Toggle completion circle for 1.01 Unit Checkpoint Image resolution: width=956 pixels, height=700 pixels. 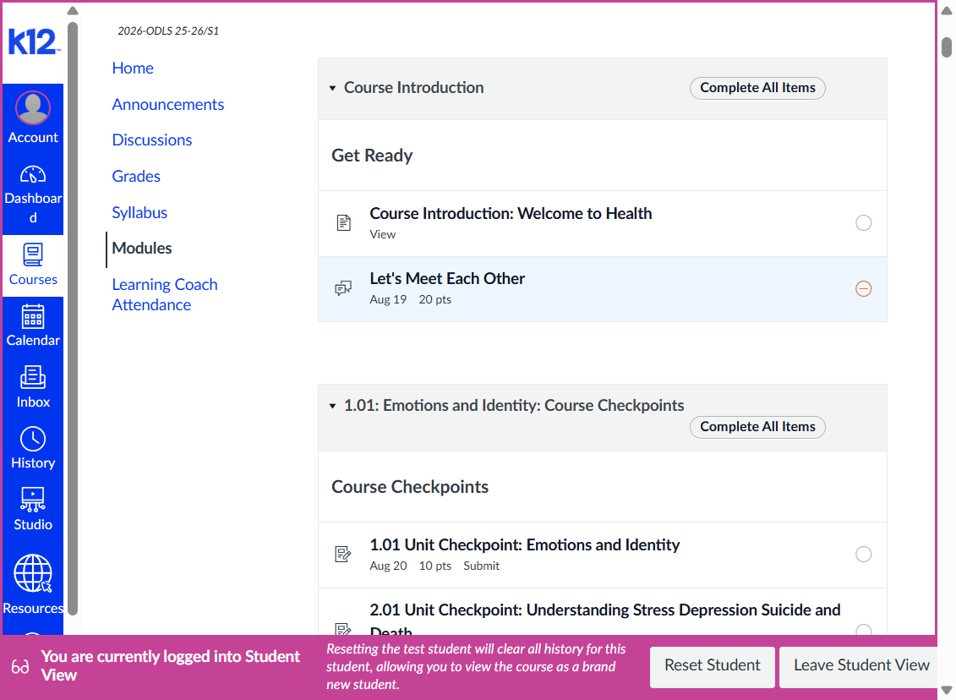pyautogui.click(x=863, y=555)
